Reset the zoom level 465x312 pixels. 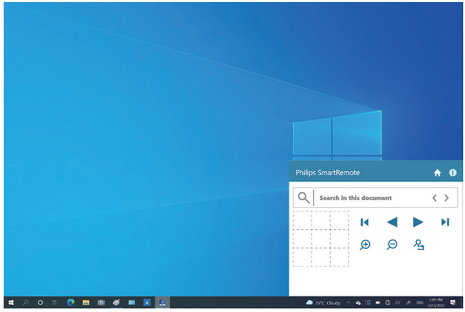418,245
